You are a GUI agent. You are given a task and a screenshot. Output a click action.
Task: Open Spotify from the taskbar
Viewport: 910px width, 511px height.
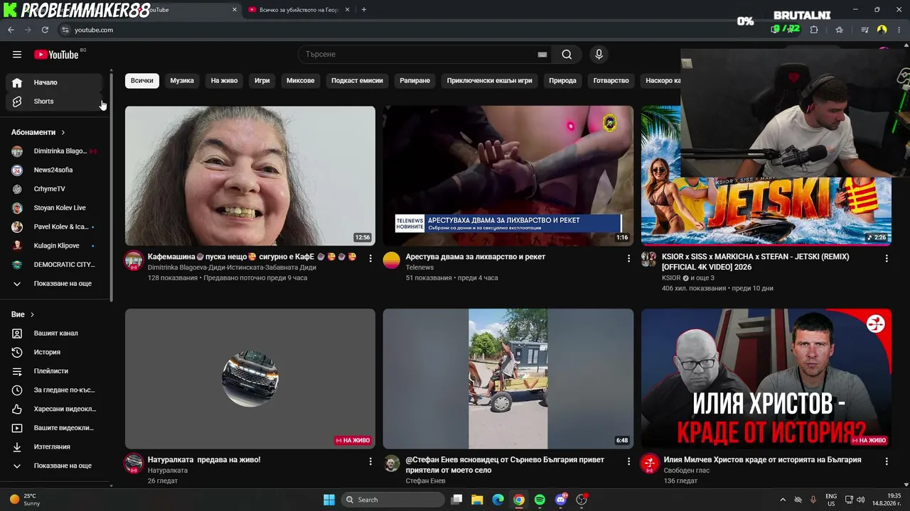tap(540, 500)
